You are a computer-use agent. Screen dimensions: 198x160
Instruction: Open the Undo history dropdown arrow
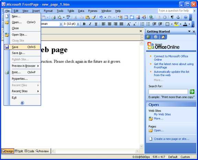(105, 17)
